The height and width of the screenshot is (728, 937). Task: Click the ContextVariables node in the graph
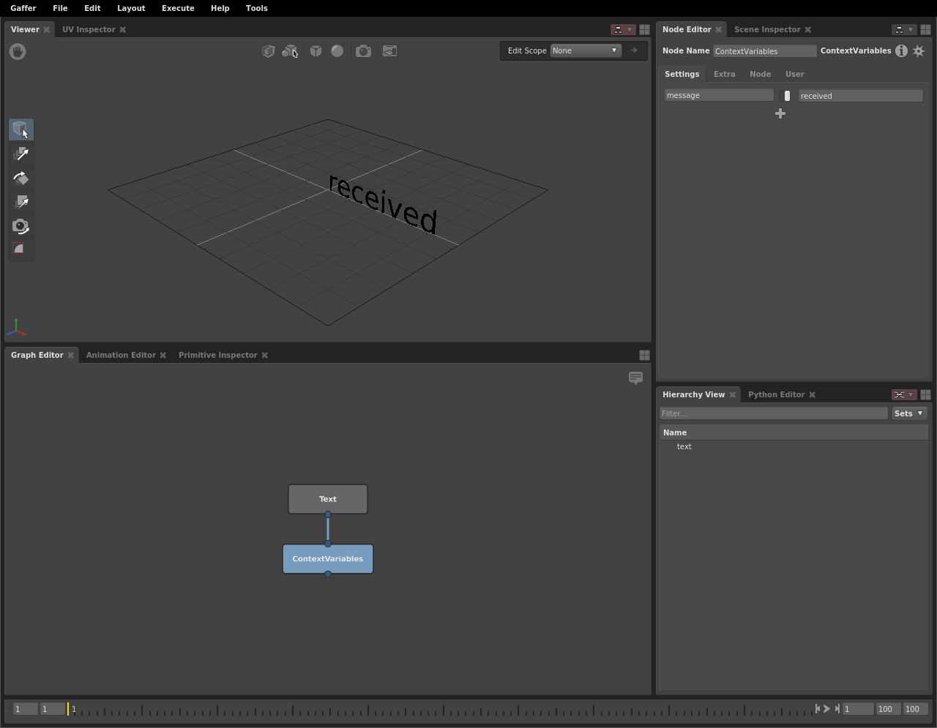tap(328, 559)
